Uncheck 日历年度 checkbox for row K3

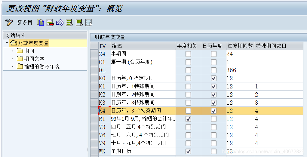(213, 103)
